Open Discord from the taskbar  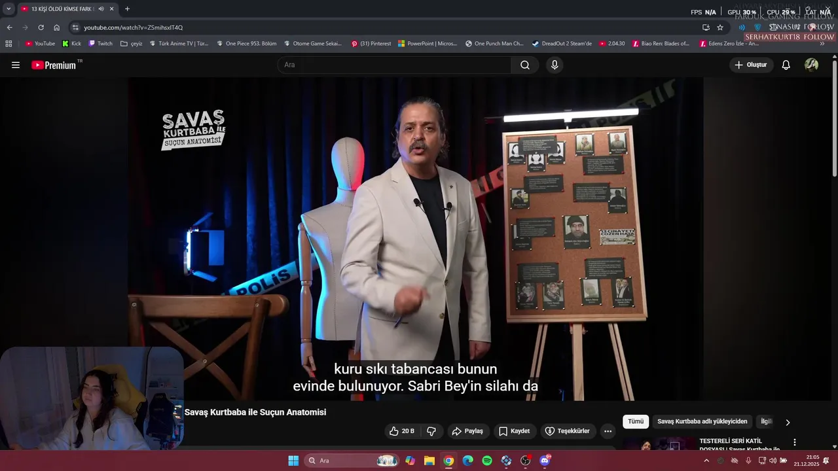click(x=545, y=461)
